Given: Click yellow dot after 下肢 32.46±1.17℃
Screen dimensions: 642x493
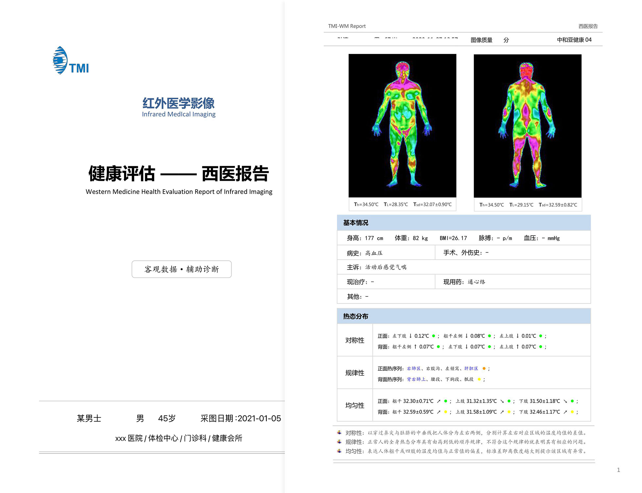Looking at the screenshot, I should click(572, 412).
